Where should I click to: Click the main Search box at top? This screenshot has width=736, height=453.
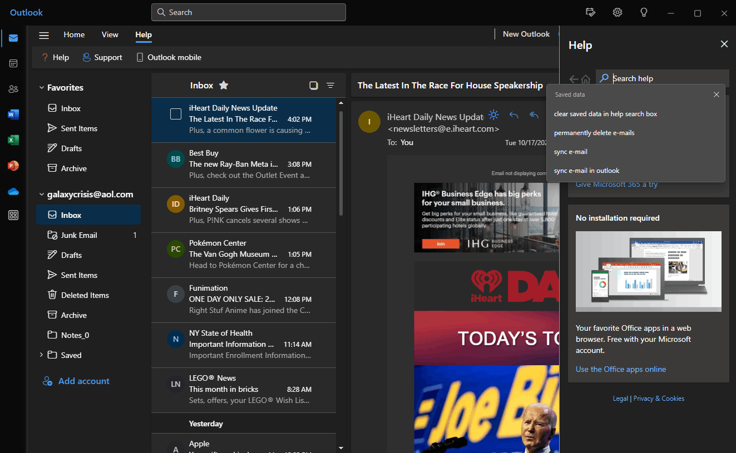pyautogui.click(x=249, y=12)
